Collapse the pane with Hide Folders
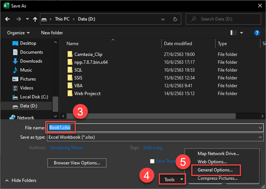266x189 pixels. (x=21, y=180)
